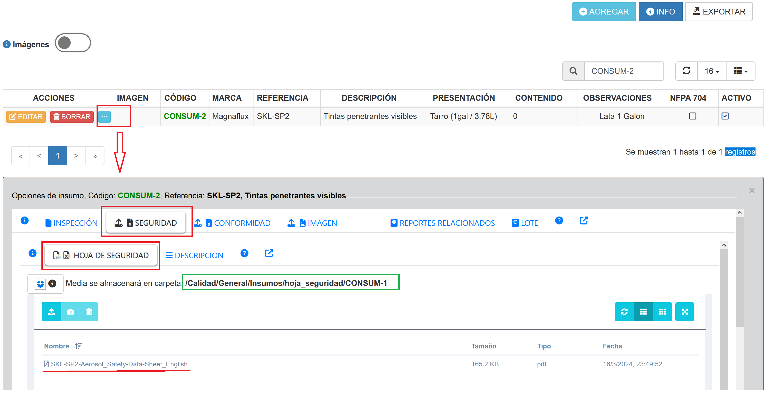Expand media panel to fullscreen

(x=685, y=312)
